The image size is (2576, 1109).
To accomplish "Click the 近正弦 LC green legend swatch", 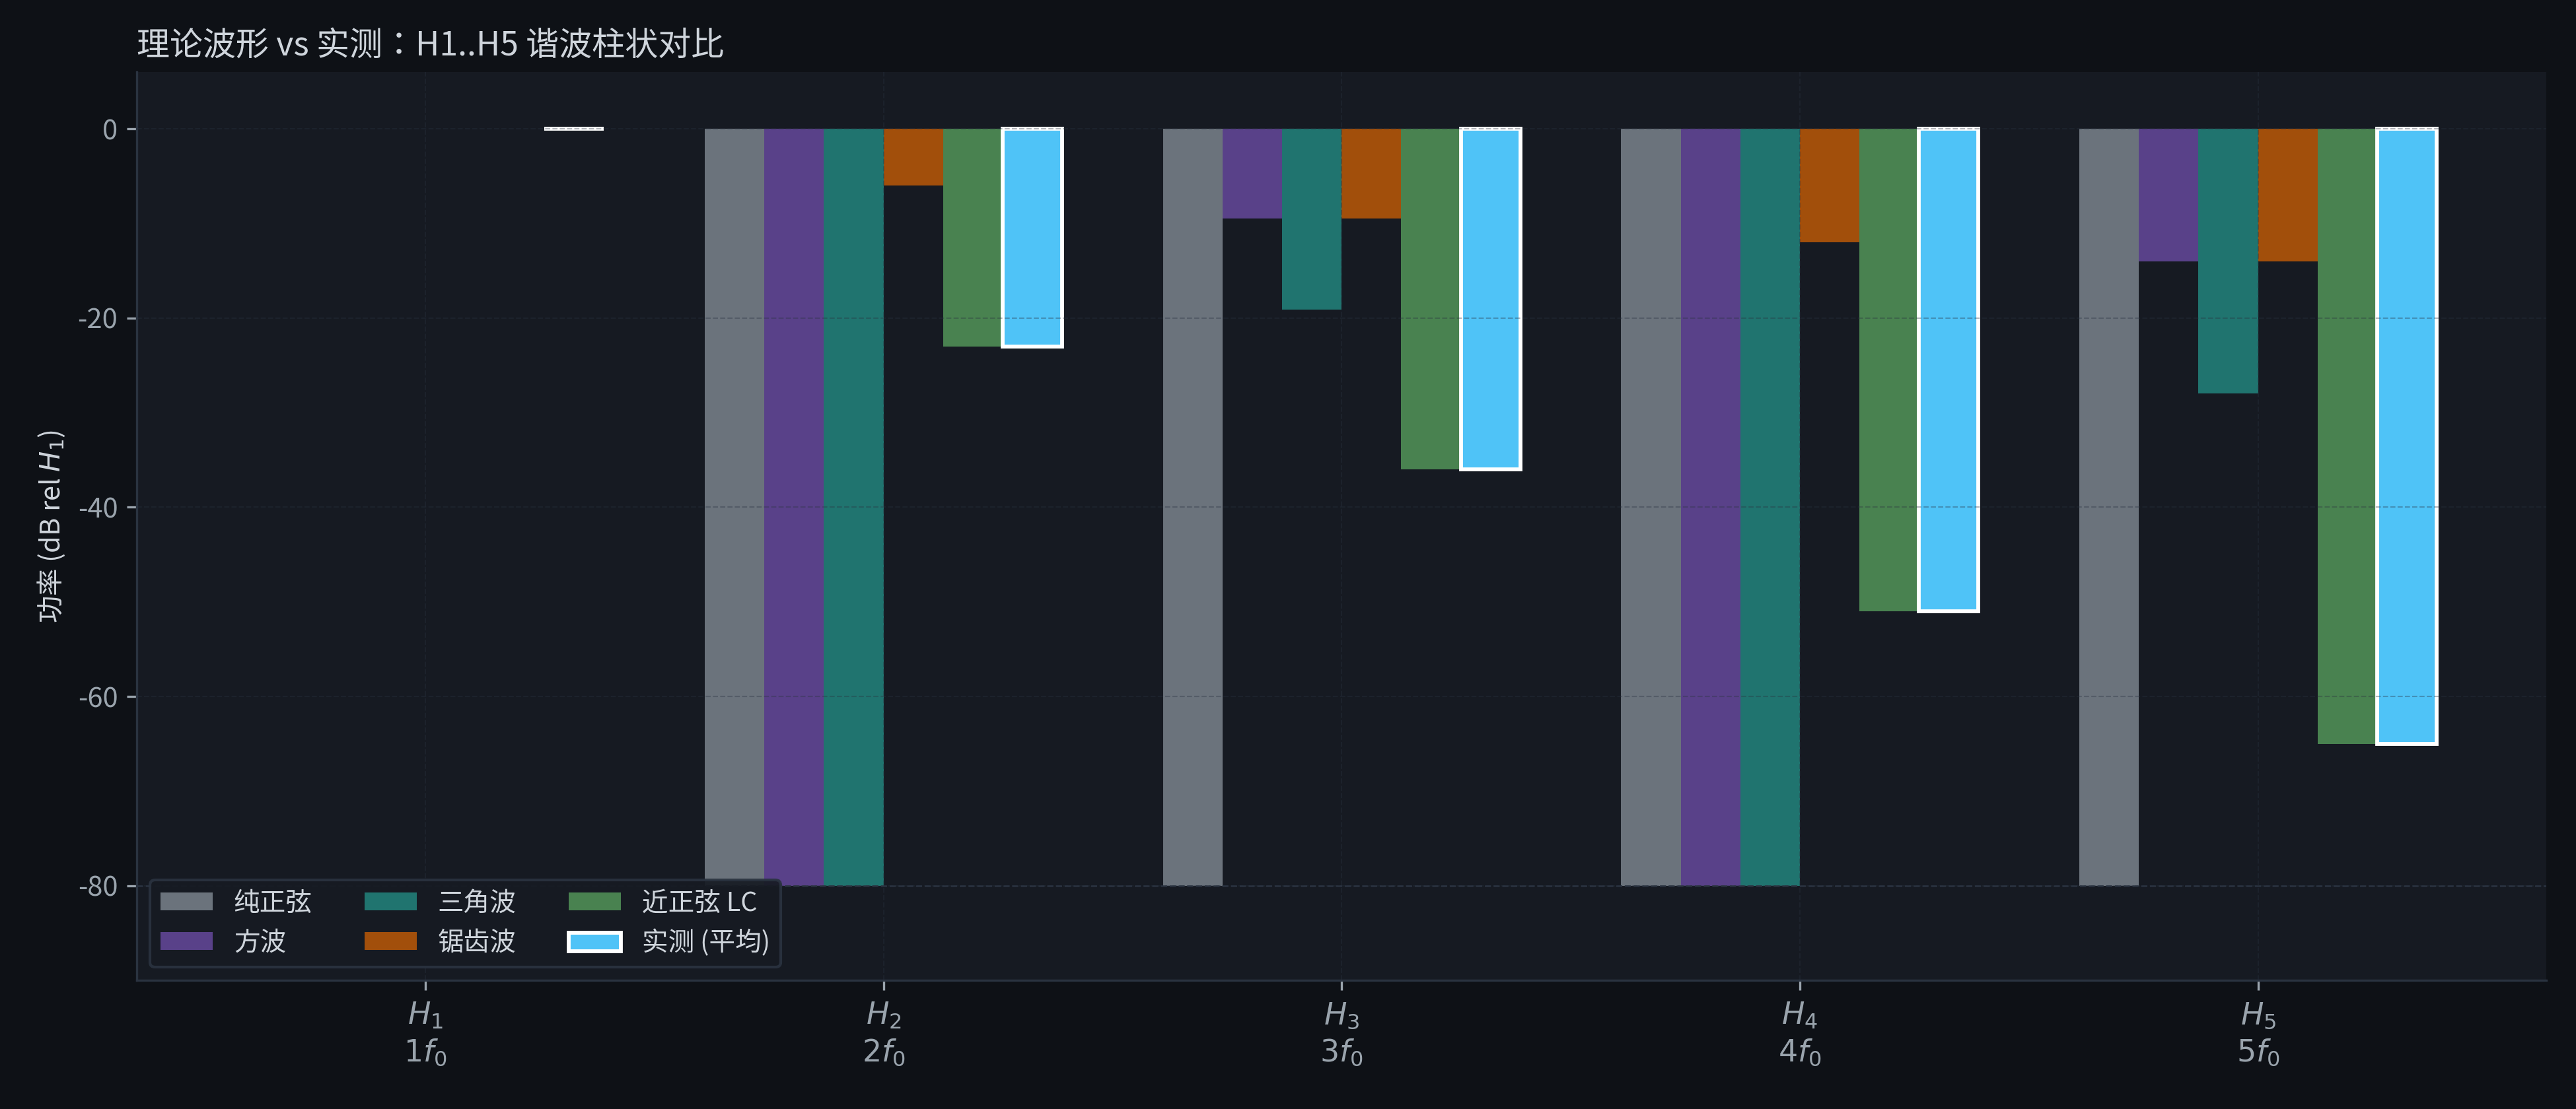I will pos(594,901).
